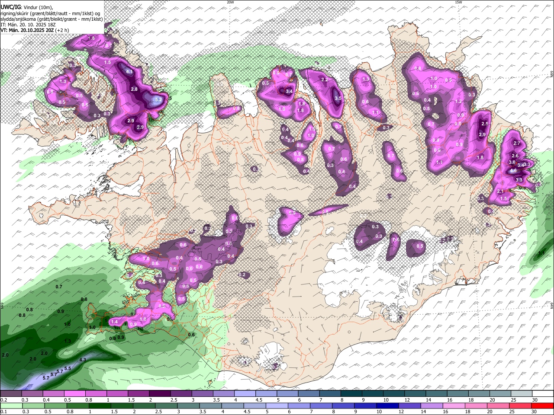Select the 'IT: Mán. 20. 10. 2025 18Z' line
This screenshot has height=415, width=554.
28,25
